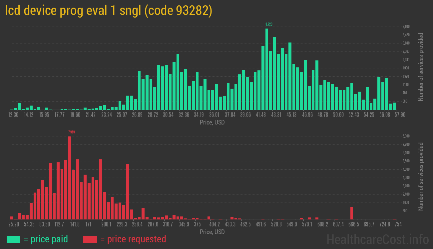
Task: Click the top chart's 'Number of services provided' label
Action: point(421,67)
